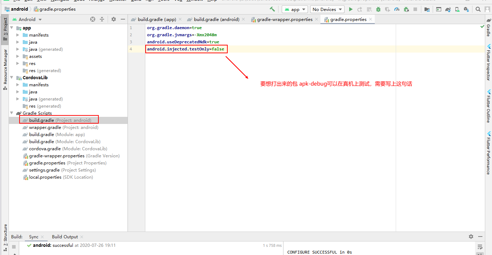Screen dimensions: 492x255
Task: Toggle Resource Manager side panel
Action: pos(5,70)
